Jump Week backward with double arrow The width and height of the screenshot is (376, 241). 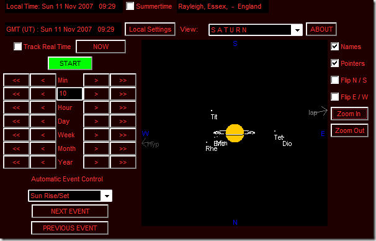pyautogui.click(x=16, y=135)
